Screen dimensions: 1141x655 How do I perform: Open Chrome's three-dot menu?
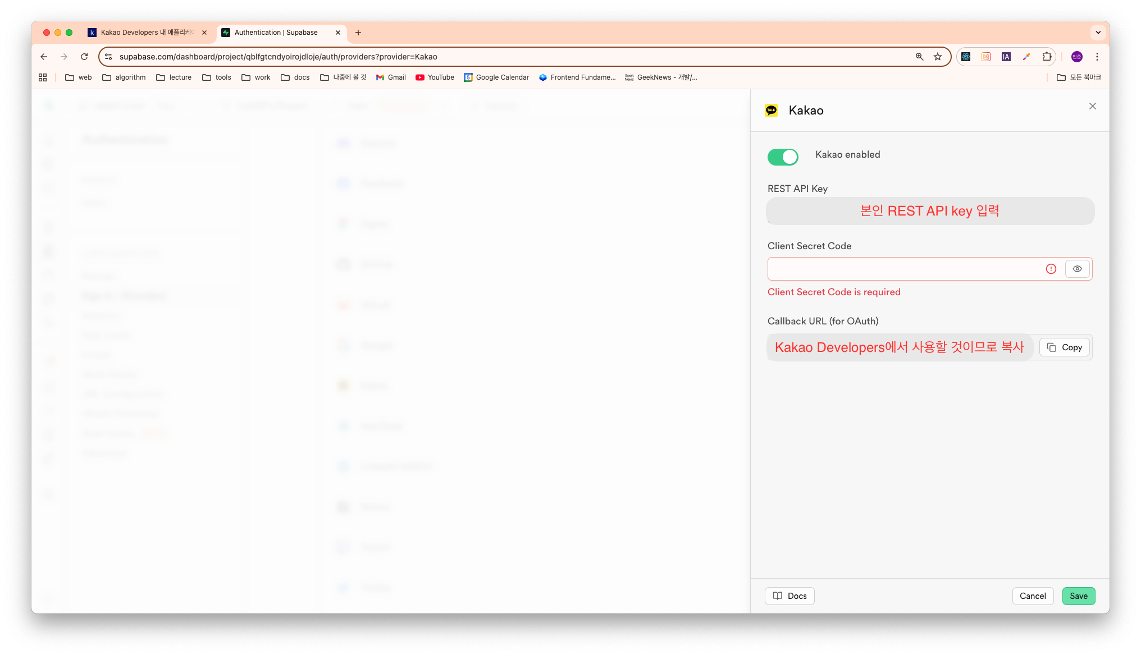coord(1097,57)
